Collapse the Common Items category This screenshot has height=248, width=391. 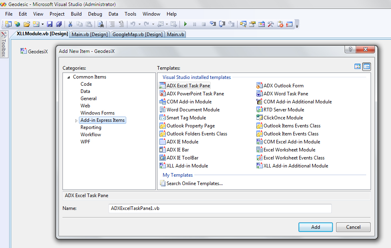(x=69, y=77)
